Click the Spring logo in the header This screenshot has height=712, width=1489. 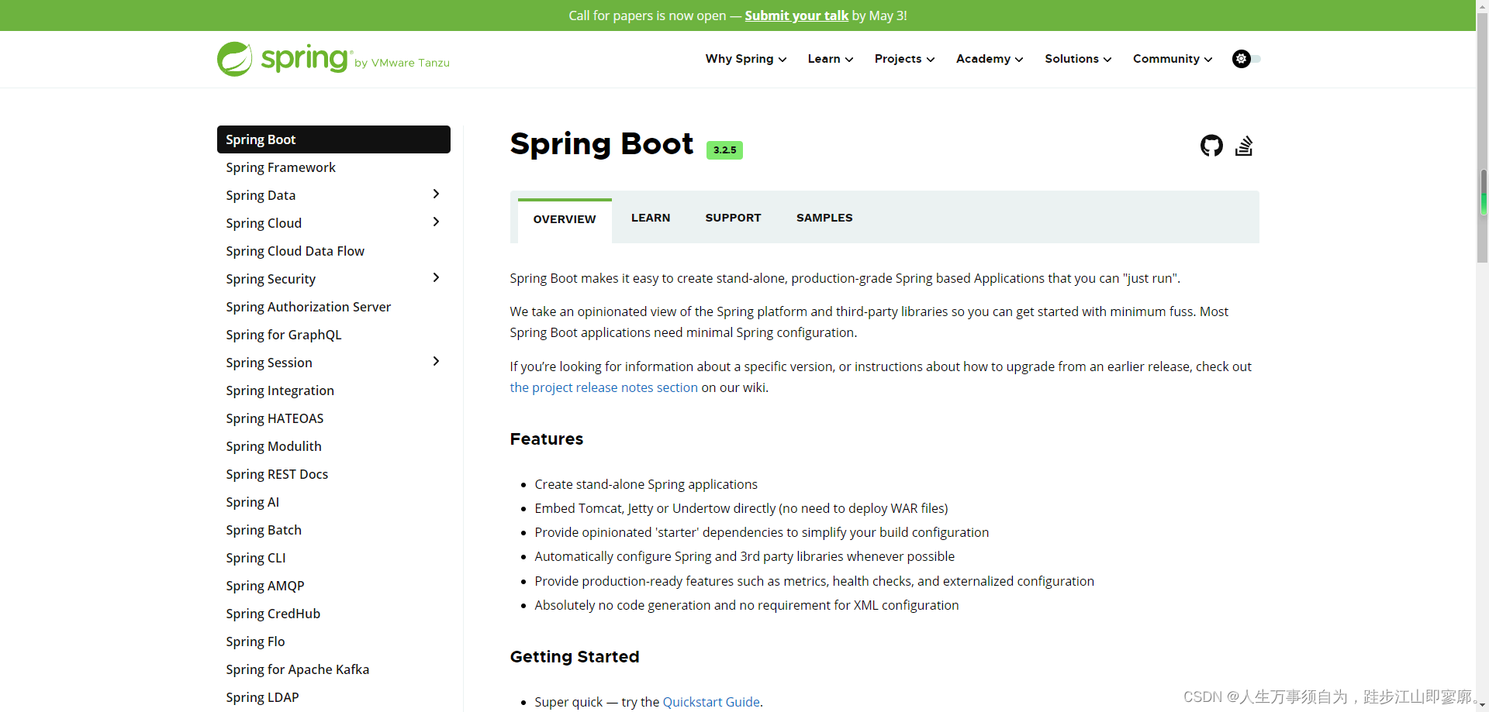tap(282, 59)
